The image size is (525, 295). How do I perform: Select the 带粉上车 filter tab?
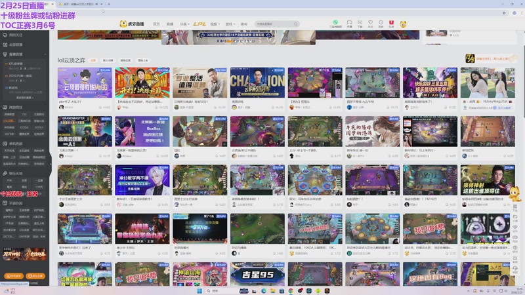142,60
